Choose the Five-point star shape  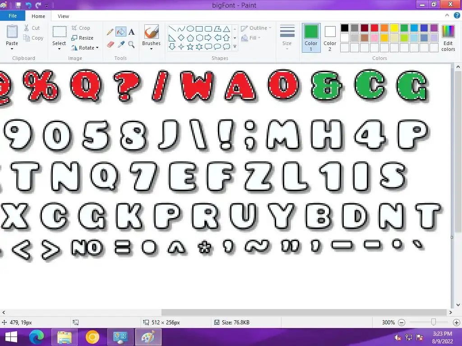190,46
